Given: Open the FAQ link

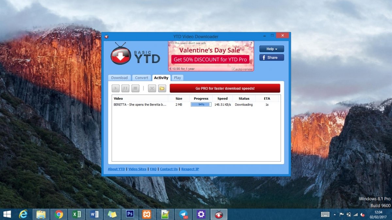Looking at the screenshot, I should (153, 169).
